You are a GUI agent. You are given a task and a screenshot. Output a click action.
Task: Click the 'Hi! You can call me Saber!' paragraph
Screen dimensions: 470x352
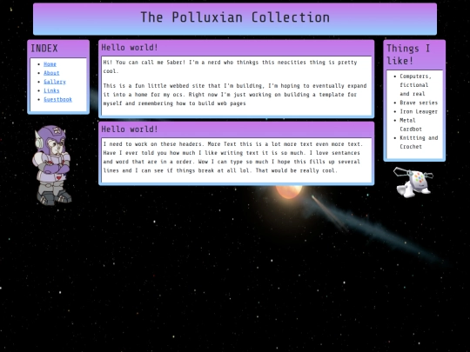230,67
